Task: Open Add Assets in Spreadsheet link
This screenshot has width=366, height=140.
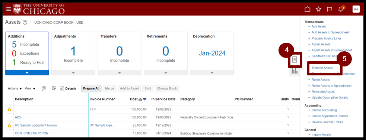Action: (330, 32)
